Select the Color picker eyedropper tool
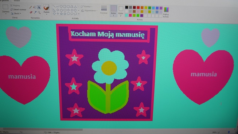The height and width of the screenshot is (134, 238). [35, 12]
